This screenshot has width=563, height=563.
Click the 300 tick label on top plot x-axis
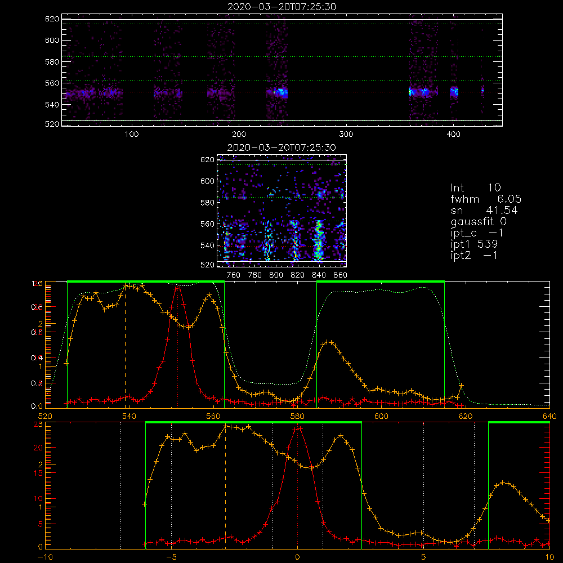pos(346,135)
